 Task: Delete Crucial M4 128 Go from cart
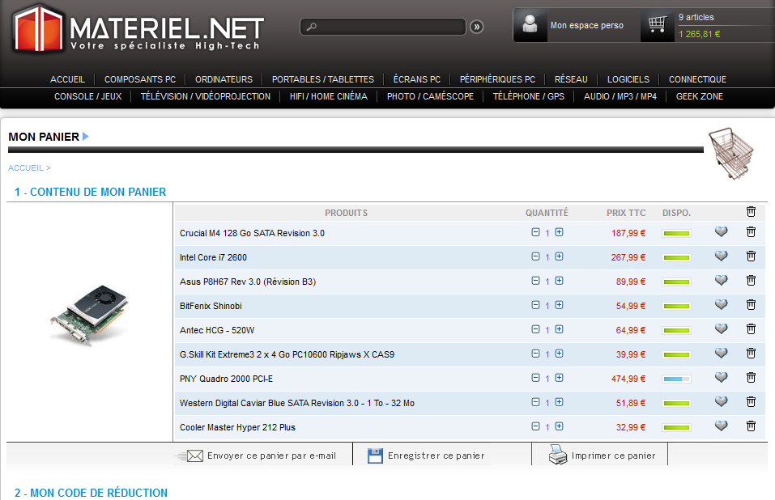coord(751,232)
